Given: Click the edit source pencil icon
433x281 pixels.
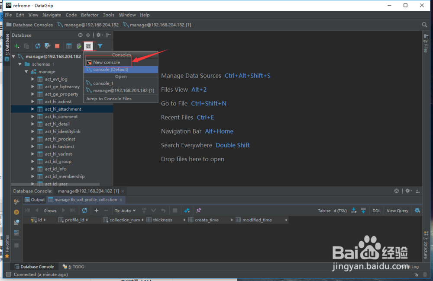Looking at the screenshot, I should (x=79, y=46).
